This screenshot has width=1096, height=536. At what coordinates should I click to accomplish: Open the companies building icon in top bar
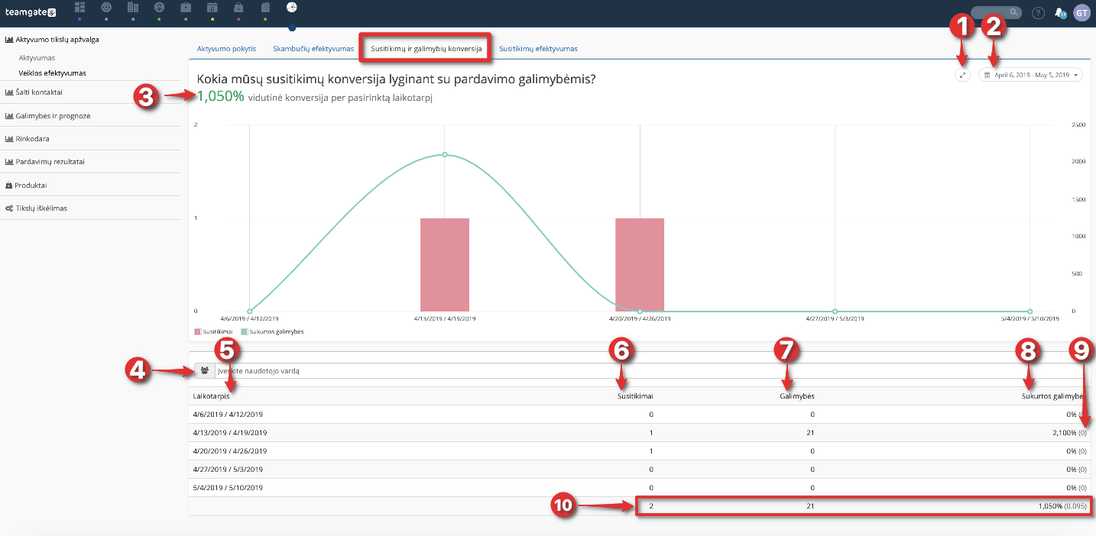[x=132, y=7]
